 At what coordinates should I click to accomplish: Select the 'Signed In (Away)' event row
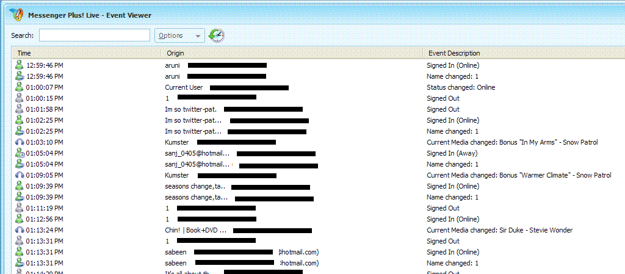[x=452, y=153]
